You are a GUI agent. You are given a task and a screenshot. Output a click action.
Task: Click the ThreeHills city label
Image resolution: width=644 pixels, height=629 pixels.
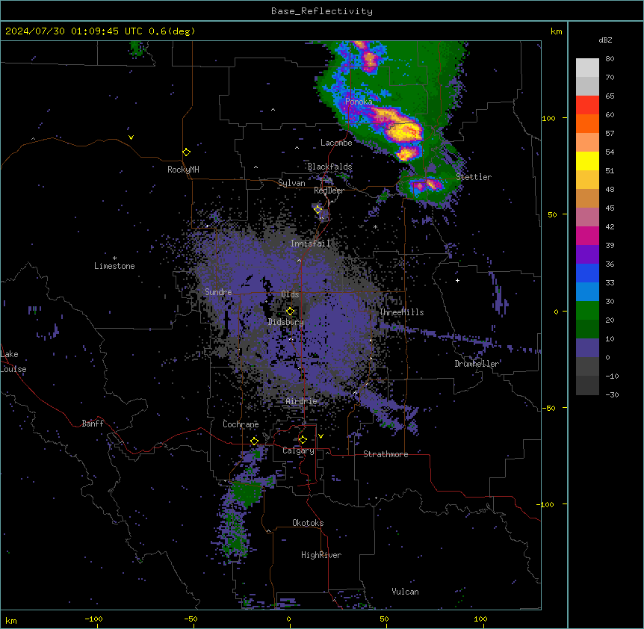(401, 312)
